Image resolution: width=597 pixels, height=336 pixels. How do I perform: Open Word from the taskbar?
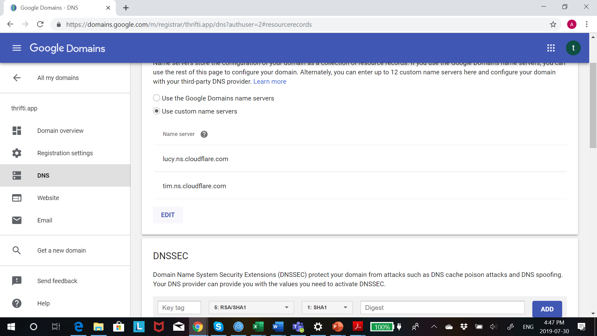tap(278, 327)
